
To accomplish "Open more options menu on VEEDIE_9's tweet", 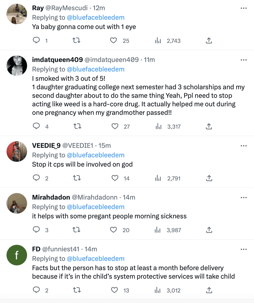I will coord(244,146).
